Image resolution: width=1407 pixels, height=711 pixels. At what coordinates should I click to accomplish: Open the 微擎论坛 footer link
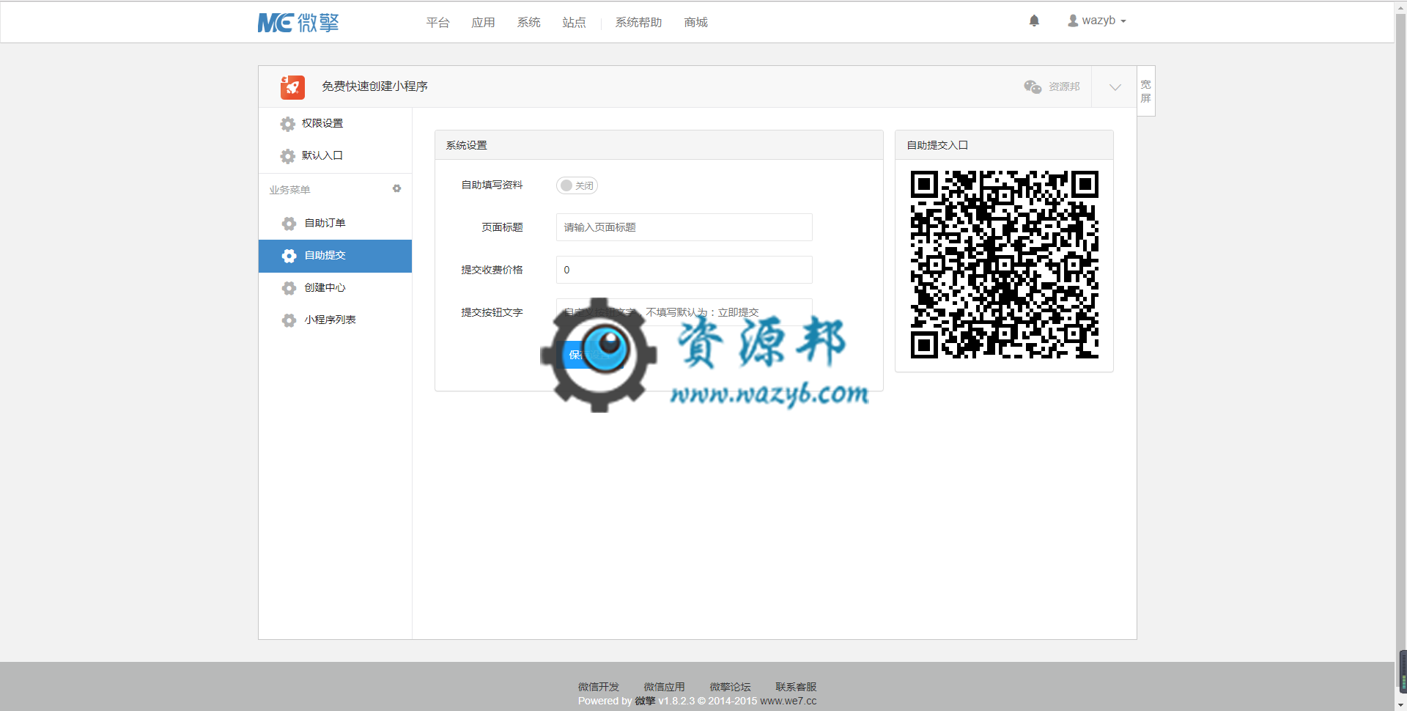tap(730, 687)
